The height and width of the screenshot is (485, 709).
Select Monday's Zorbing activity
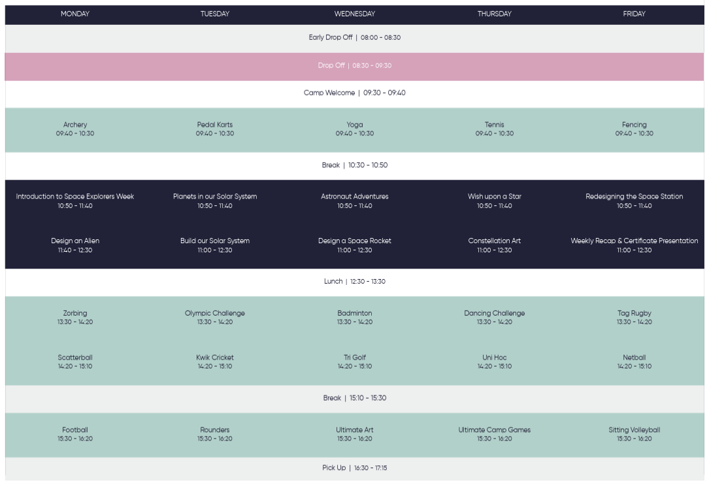[x=75, y=317]
